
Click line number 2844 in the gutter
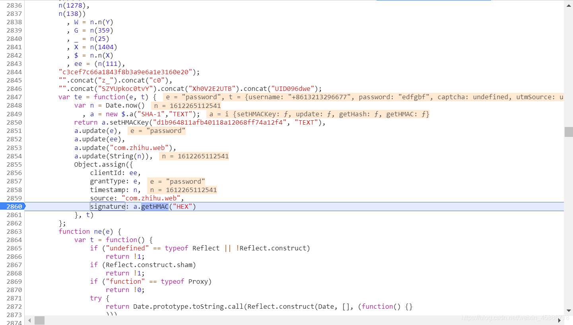[x=14, y=72]
